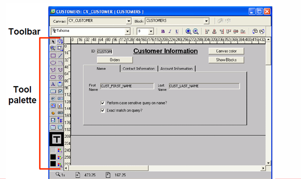The width and height of the screenshot is (301, 179).
Task: Align selected objects right
Action: click(x=221, y=31)
